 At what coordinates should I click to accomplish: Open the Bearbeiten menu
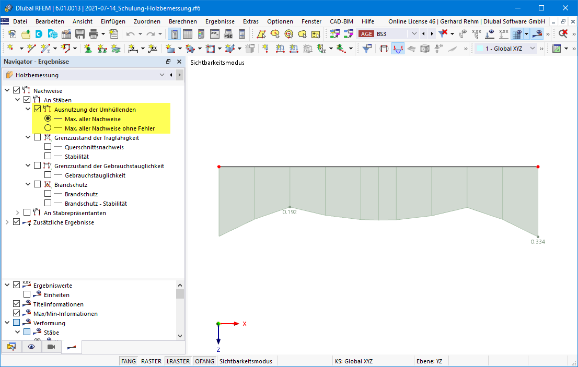pyautogui.click(x=50, y=21)
